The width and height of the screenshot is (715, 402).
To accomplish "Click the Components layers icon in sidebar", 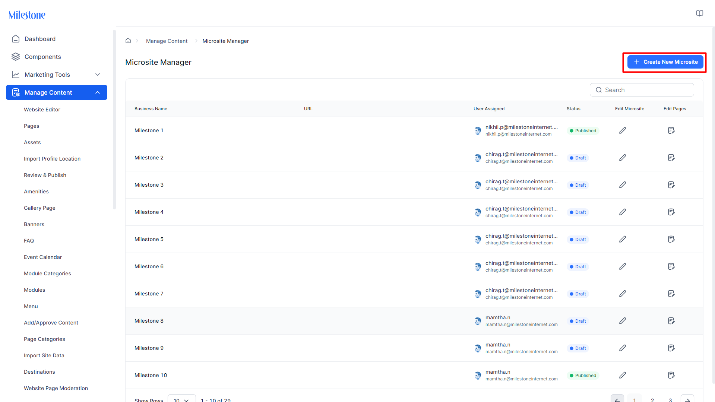I will pyautogui.click(x=16, y=57).
